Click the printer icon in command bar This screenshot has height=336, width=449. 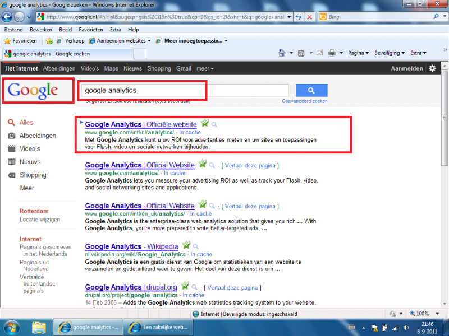332,53
